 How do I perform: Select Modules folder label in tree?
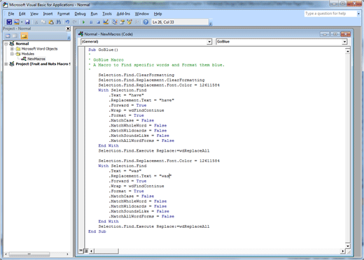tap(28, 54)
